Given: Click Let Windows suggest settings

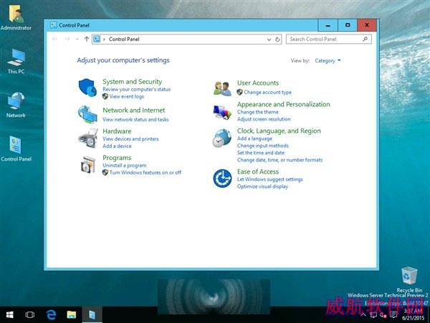Looking at the screenshot, I should 270,179.
